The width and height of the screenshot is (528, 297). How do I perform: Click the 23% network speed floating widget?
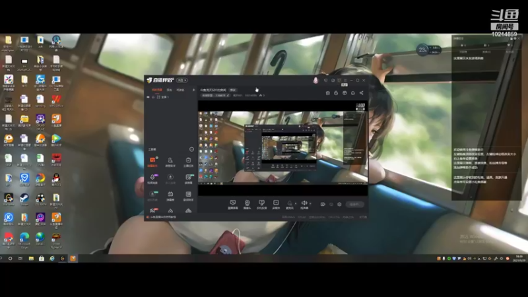(x=428, y=50)
